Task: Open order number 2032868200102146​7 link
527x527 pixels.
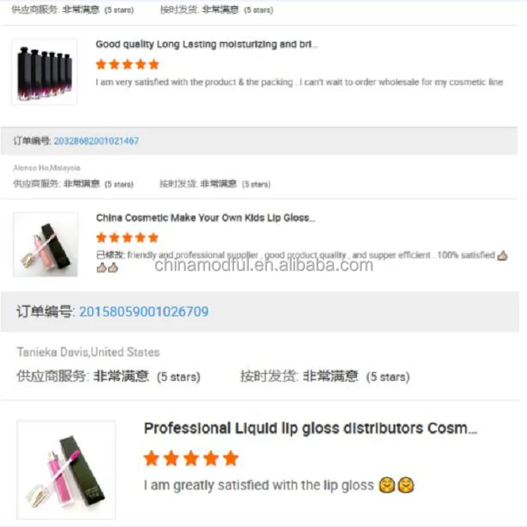Action: point(96,141)
